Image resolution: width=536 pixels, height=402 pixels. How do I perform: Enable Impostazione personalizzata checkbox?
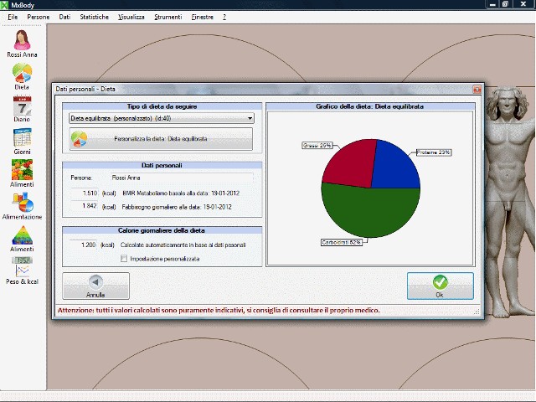[124, 259]
